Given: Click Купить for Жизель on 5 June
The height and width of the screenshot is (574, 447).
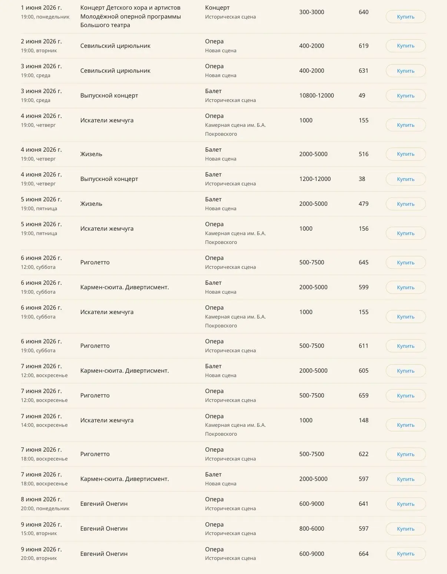Looking at the screenshot, I should pyautogui.click(x=405, y=204).
